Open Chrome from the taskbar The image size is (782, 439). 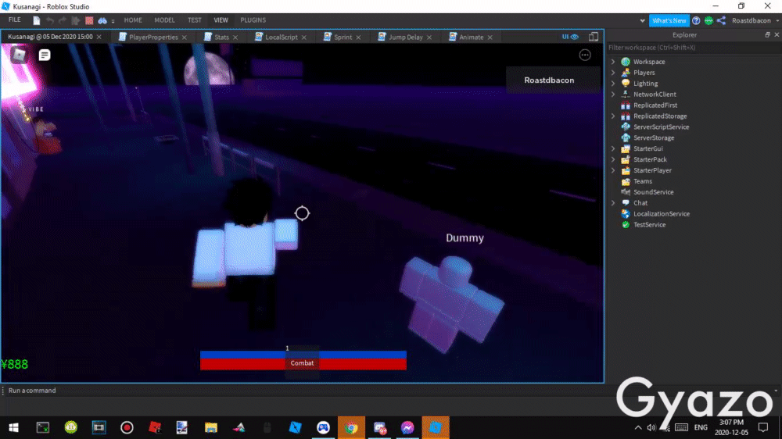pos(351,427)
